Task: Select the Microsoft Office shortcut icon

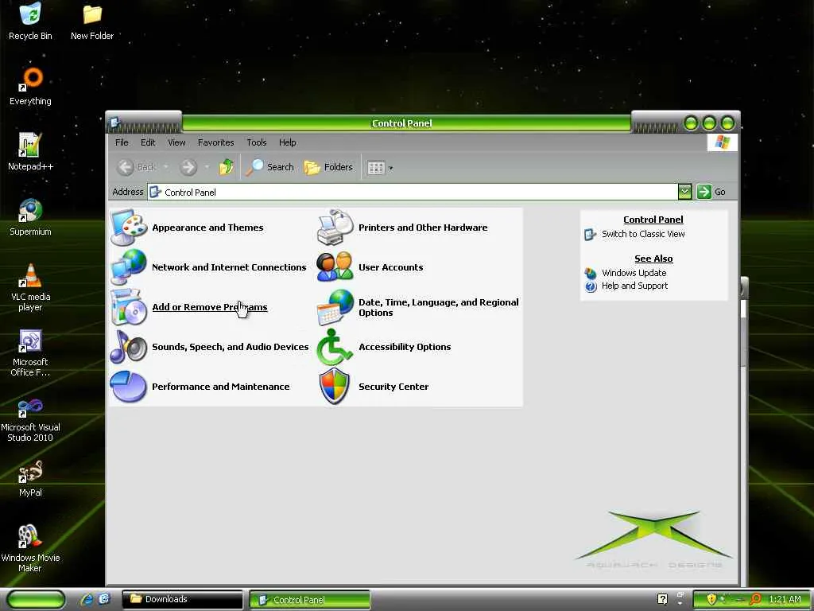Action: [30, 352]
